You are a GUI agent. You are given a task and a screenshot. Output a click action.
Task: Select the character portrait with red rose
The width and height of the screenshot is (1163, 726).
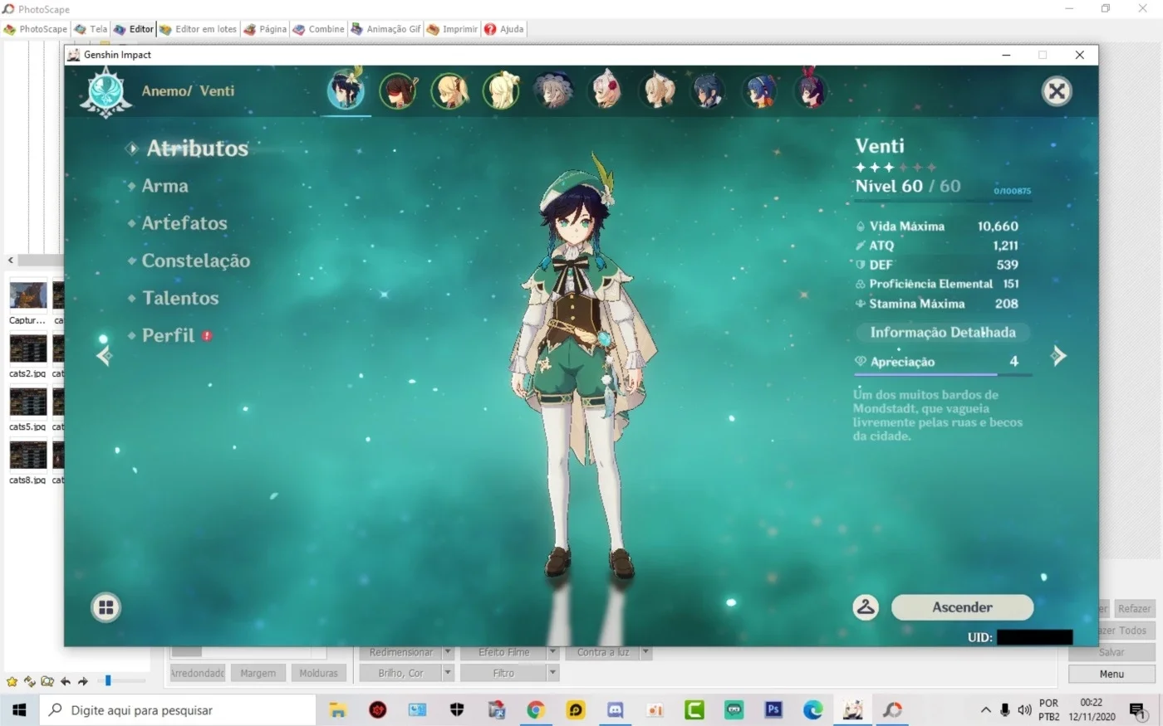pos(606,91)
